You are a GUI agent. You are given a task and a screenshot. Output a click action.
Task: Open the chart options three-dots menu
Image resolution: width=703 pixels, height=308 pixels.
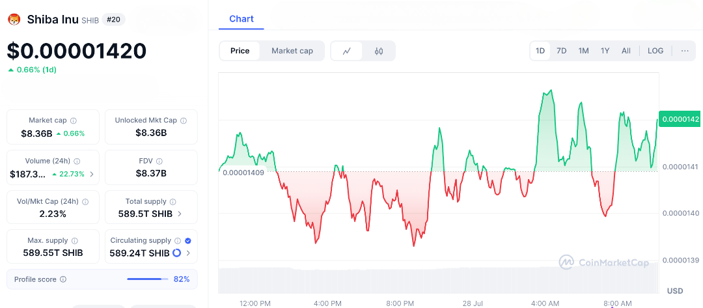[685, 51]
